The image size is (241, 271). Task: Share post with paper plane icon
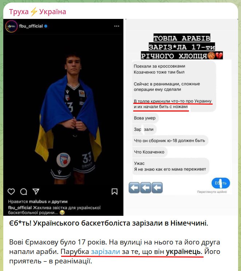pyautogui.click(x=36, y=191)
